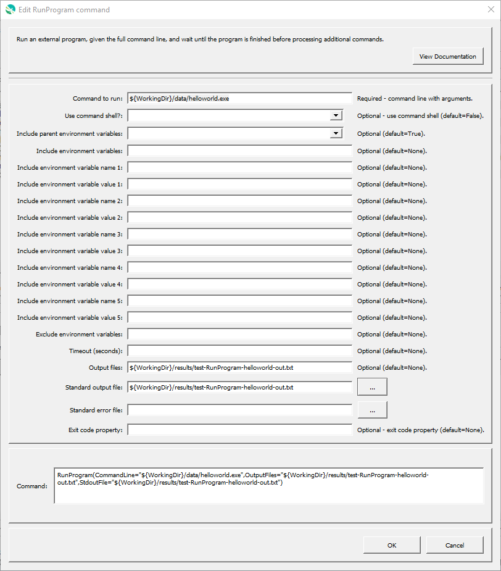Focus Include environment variable name 5 field
This screenshot has width=501, height=571.
239,301
